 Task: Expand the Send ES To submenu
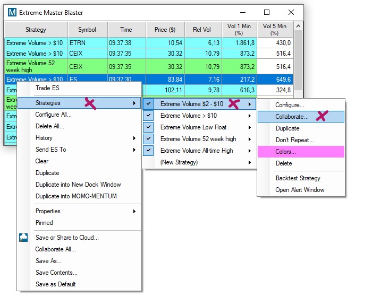[x=134, y=150]
